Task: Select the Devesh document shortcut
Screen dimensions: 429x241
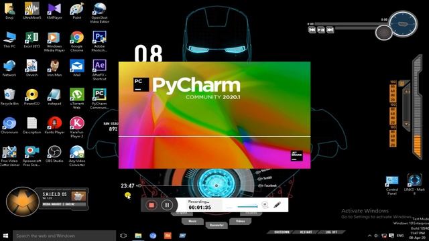Action: (x=32, y=68)
